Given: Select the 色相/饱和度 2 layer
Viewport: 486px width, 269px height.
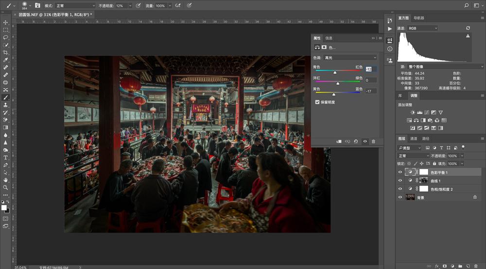Looking at the screenshot, I should (x=441, y=189).
